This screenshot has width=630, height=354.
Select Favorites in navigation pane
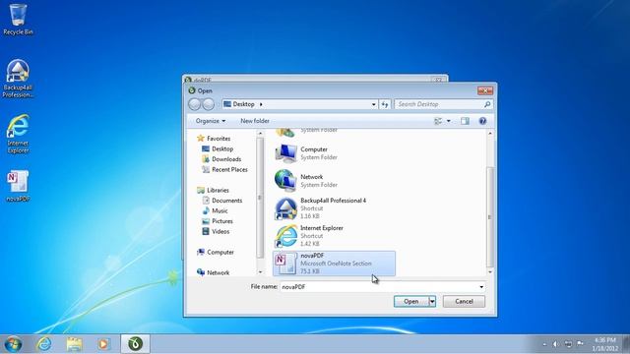coord(215,139)
